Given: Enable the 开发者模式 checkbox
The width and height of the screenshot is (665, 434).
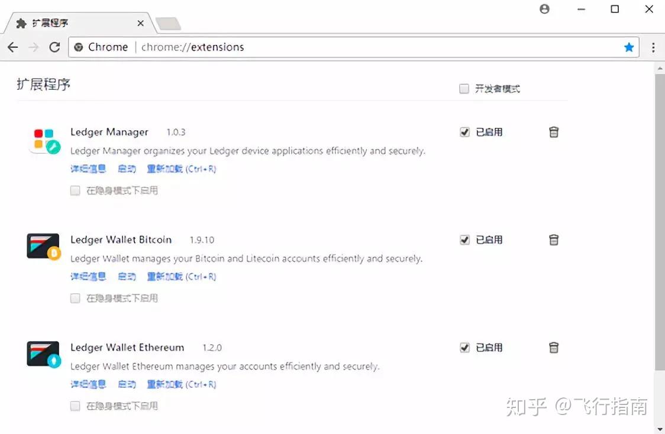Looking at the screenshot, I should [x=464, y=88].
